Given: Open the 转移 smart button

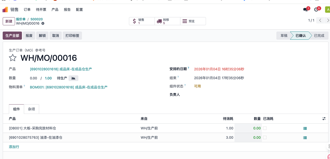Looking at the screenshot, I should click(x=167, y=21).
